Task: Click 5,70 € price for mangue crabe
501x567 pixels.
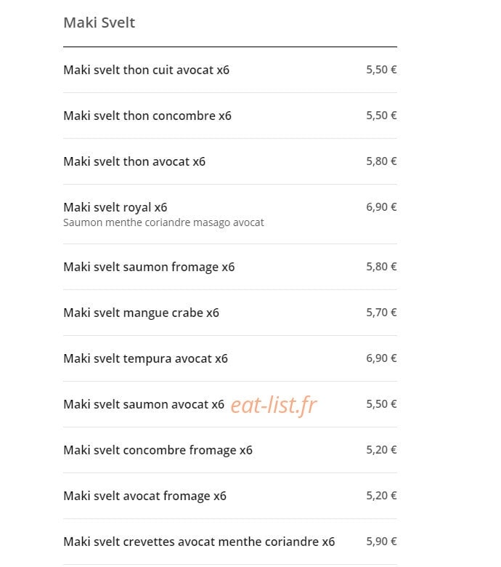Action: click(x=381, y=312)
